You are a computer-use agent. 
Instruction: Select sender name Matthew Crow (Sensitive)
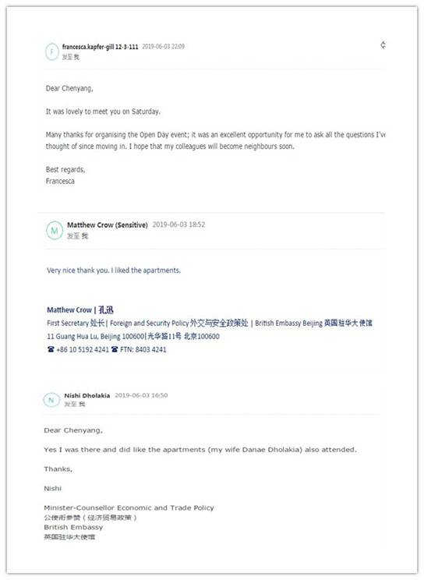click(x=108, y=225)
